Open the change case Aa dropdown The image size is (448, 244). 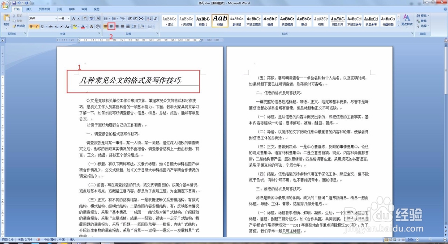[68, 26]
